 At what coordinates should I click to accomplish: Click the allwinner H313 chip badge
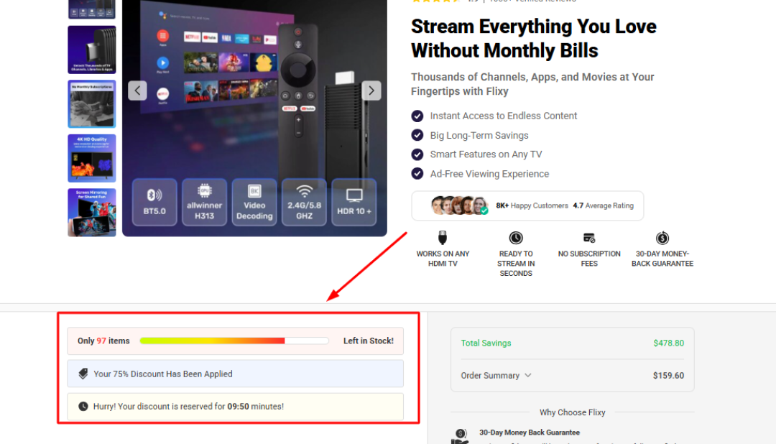click(x=204, y=202)
